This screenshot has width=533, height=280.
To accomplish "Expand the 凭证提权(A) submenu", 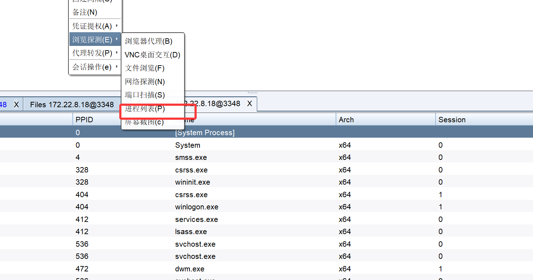I will [95, 26].
